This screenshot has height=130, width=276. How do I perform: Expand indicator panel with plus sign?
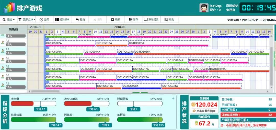[x=173, y=99]
